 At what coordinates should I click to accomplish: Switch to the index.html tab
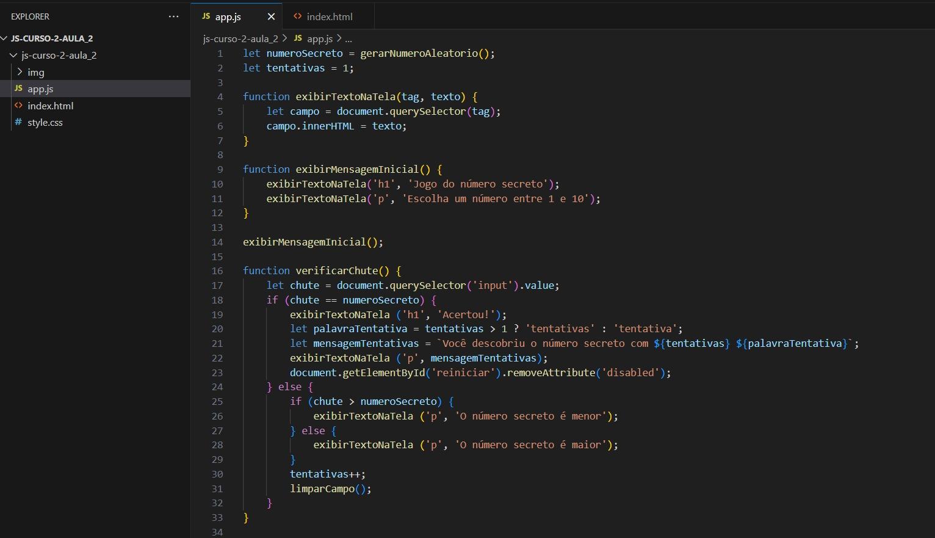click(x=330, y=16)
